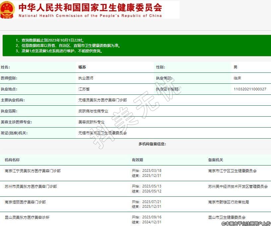
Task: Select the 南京江宁灵美东方医疗美容门诊部 row
Action: pyautogui.click(x=33, y=171)
